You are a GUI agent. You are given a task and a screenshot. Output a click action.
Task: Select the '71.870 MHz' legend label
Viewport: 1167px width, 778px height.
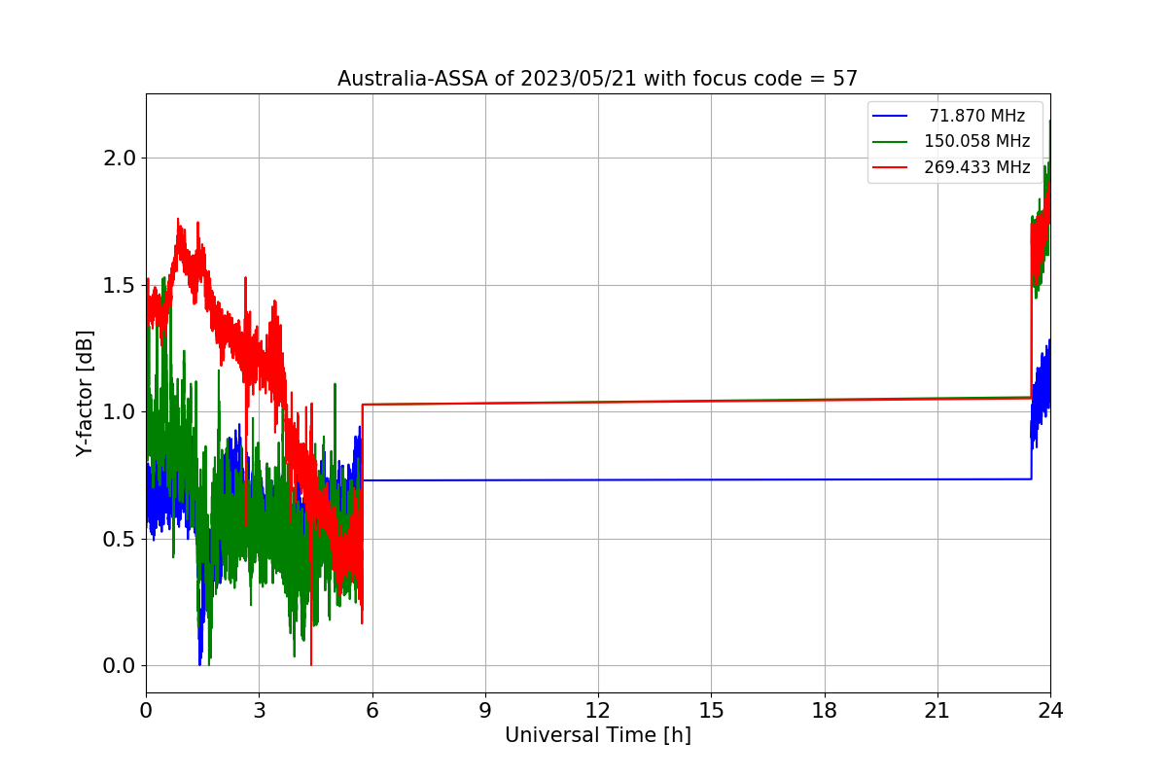977,116
